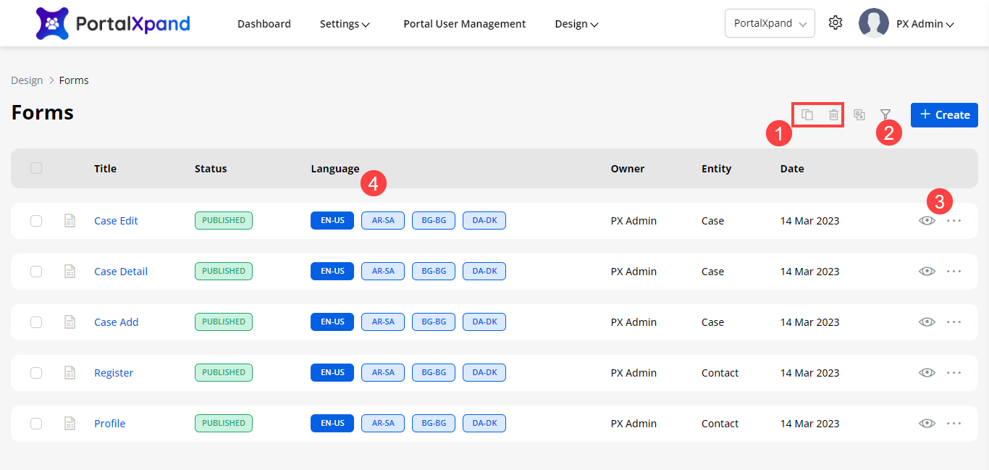Viewport: 989px width, 470px height.
Task: Expand the Settings dropdown menu
Action: 345,24
